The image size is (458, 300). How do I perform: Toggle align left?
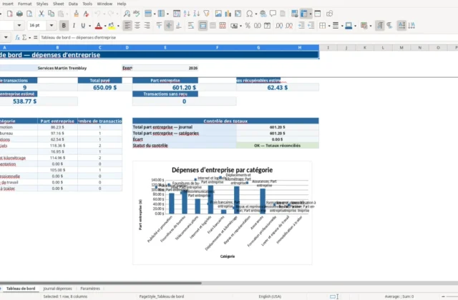coord(127,26)
